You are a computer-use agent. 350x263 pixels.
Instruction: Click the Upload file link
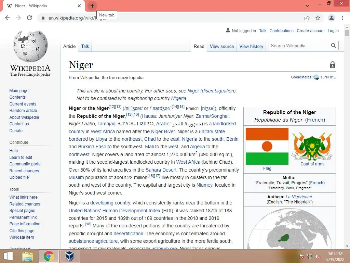click(x=19, y=177)
